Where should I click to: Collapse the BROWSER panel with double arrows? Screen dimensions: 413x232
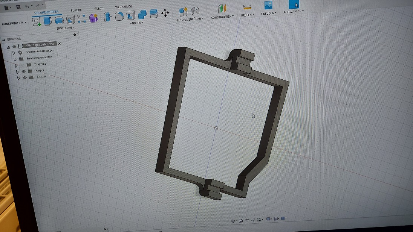point(3,40)
